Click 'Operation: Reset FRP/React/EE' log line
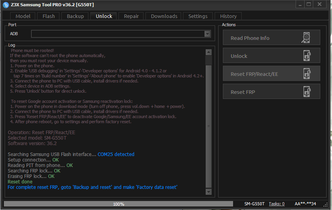332x210 pixels. [x=41, y=132]
